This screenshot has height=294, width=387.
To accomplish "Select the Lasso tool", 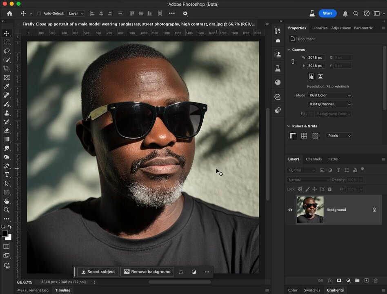I will click(7, 51).
